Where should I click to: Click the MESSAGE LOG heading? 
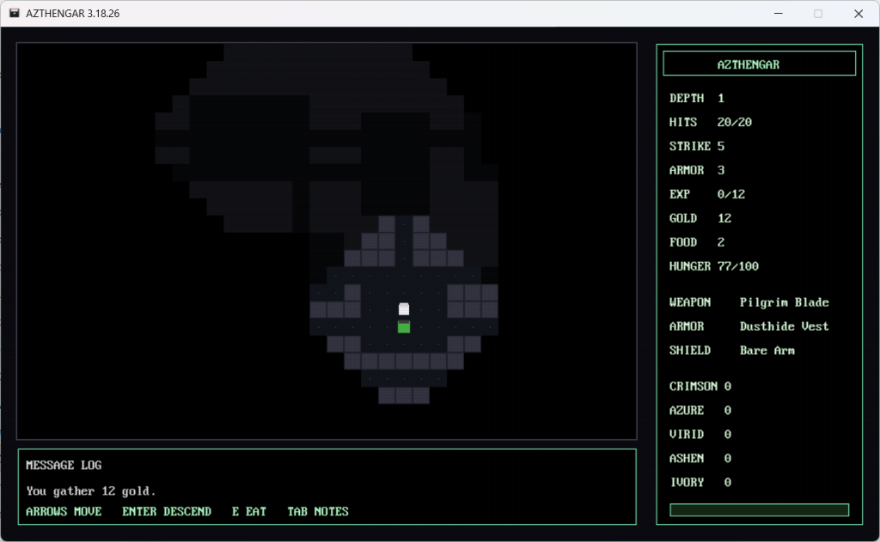(x=64, y=466)
